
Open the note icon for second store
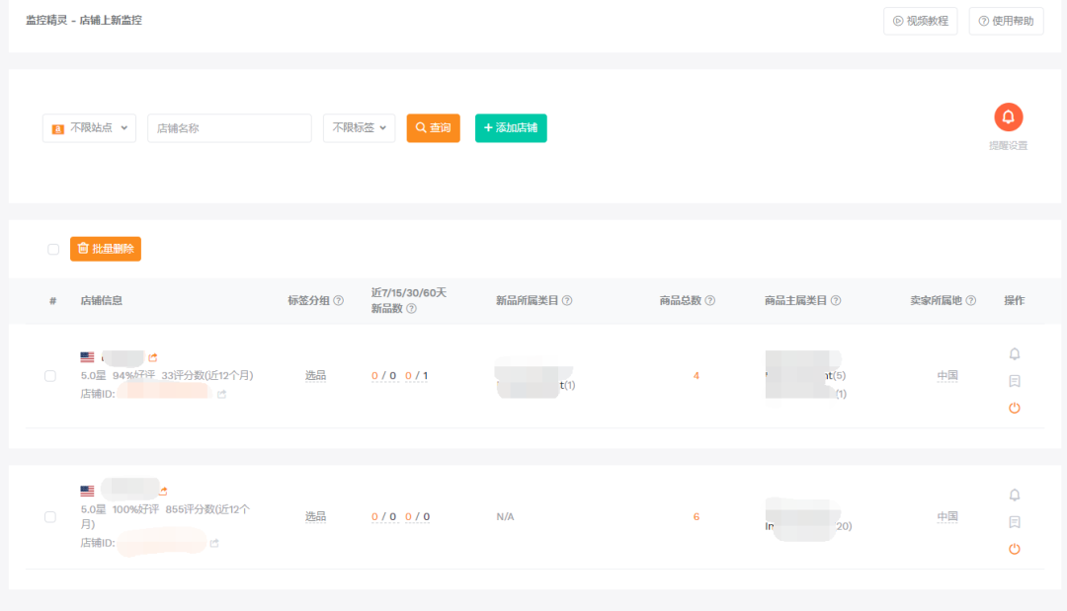click(1014, 522)
